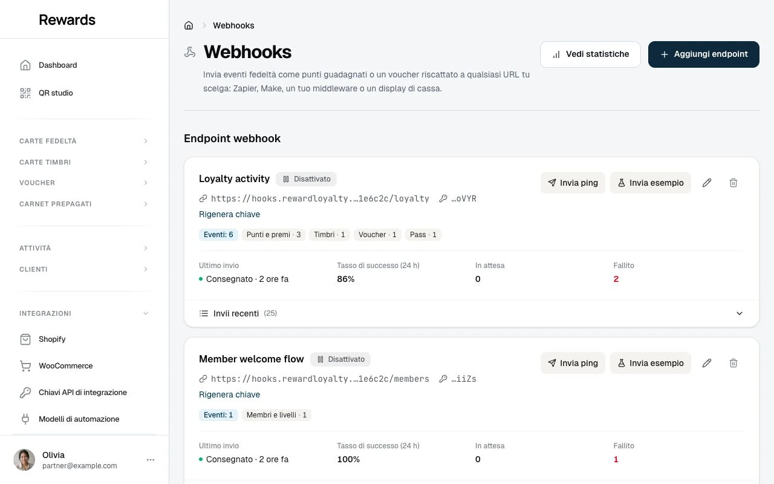The image size is (774, 484).
Task: Edit the Loyalty activity endpoint pencil icon
Action: (x=707, y=183)
